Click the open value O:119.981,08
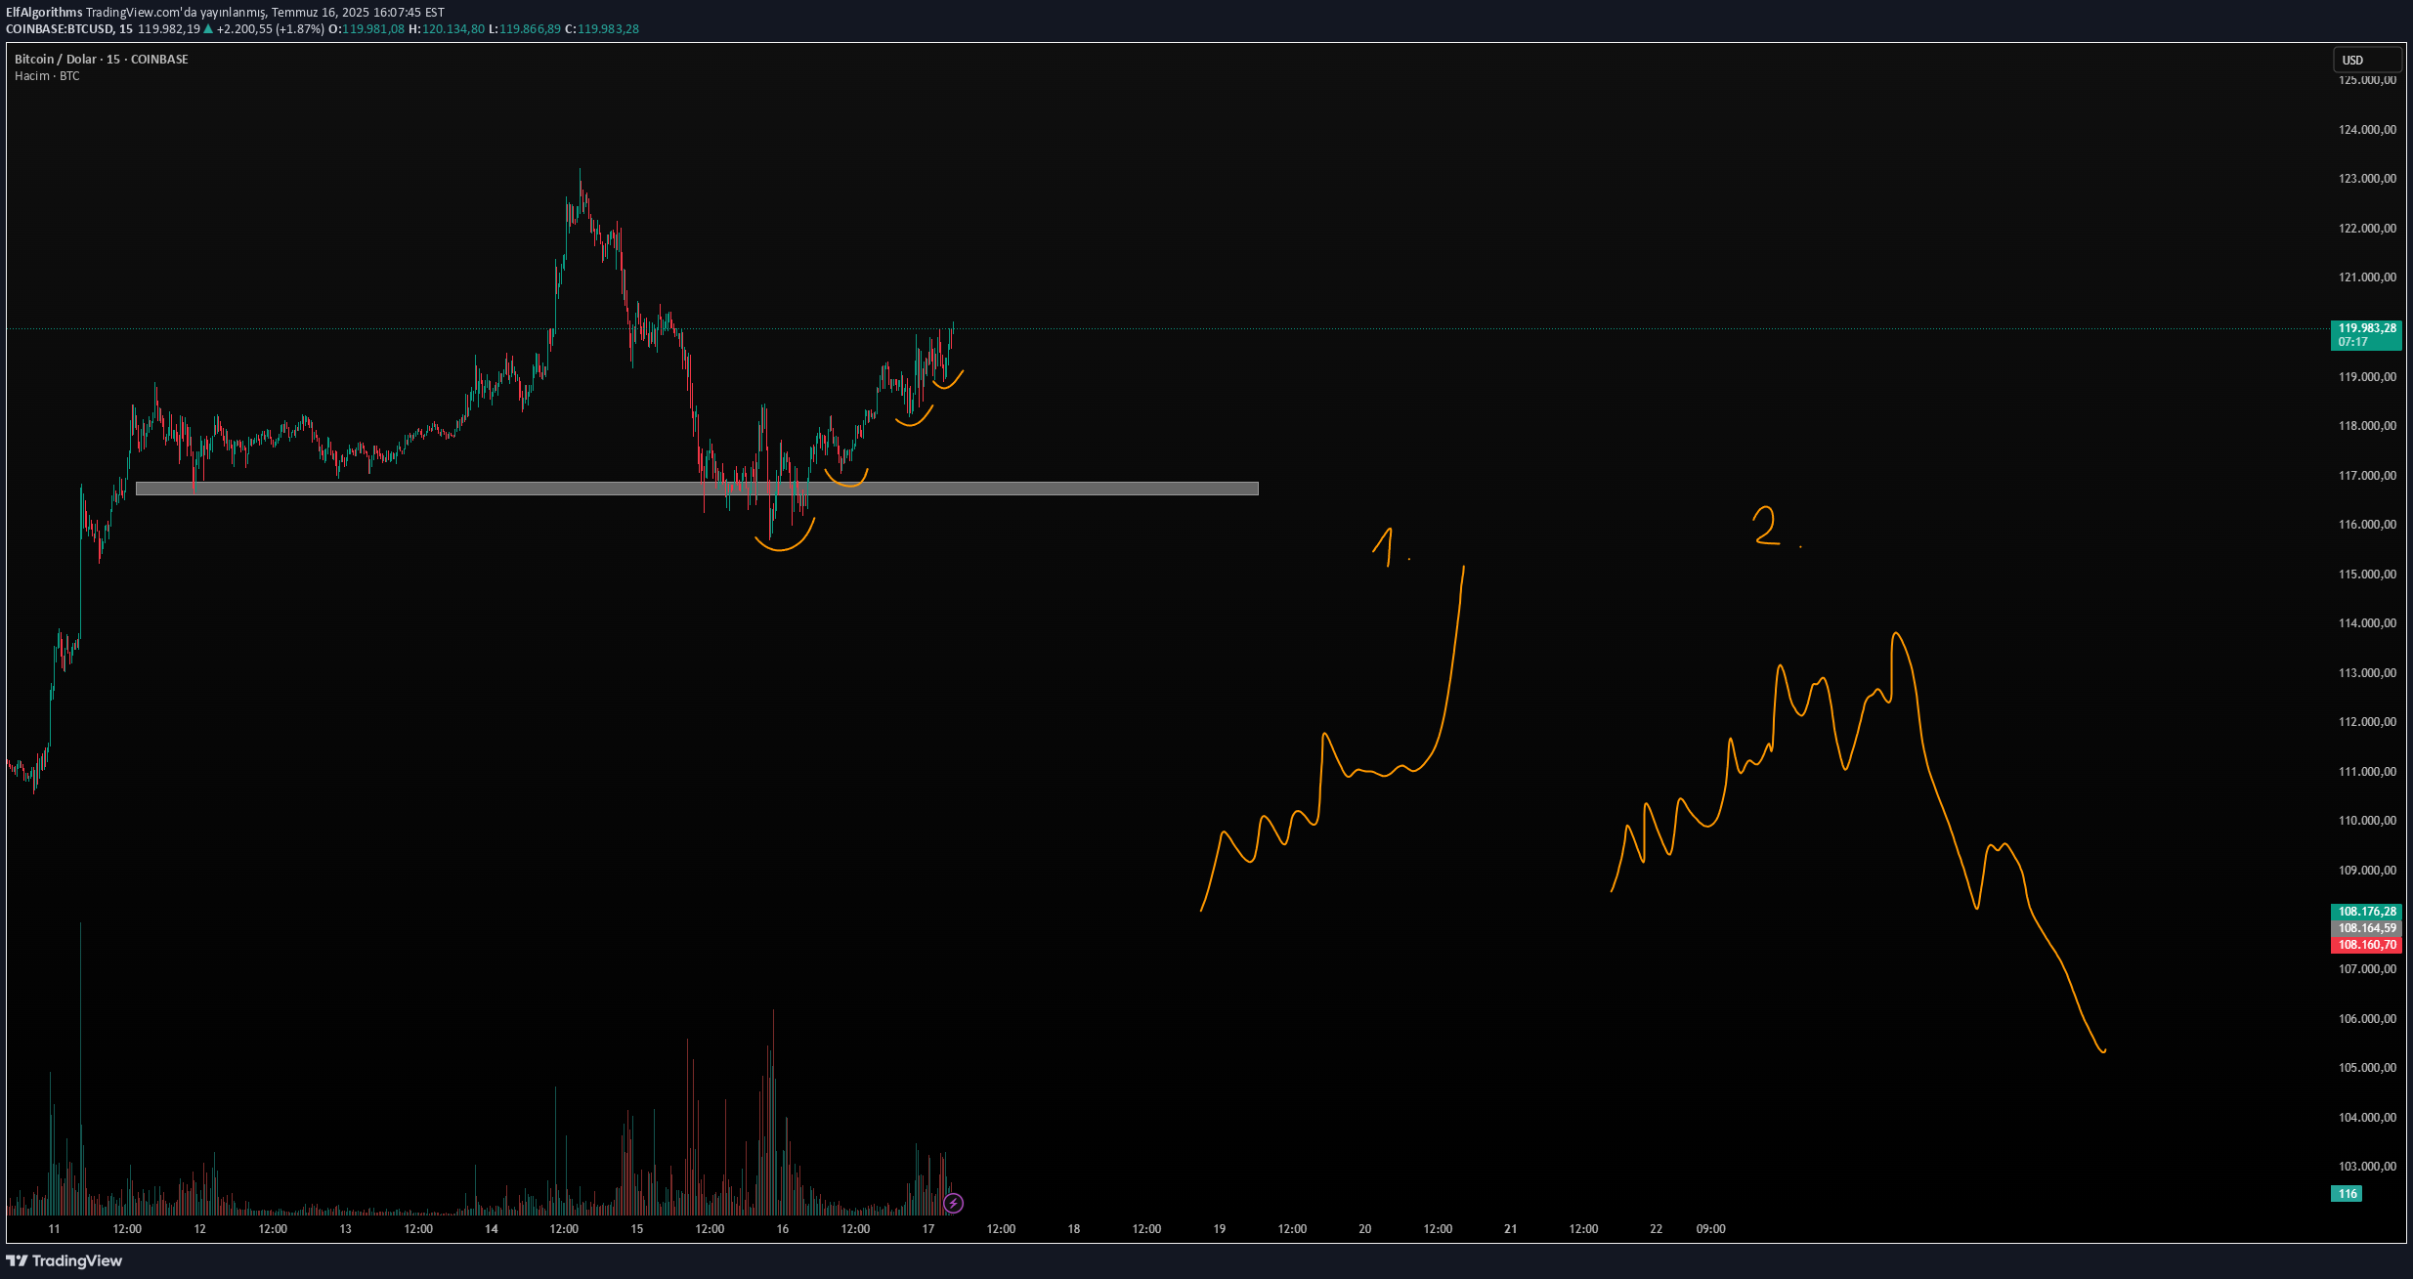This screenshot has height=1279, width=2413. pos(366,29)
